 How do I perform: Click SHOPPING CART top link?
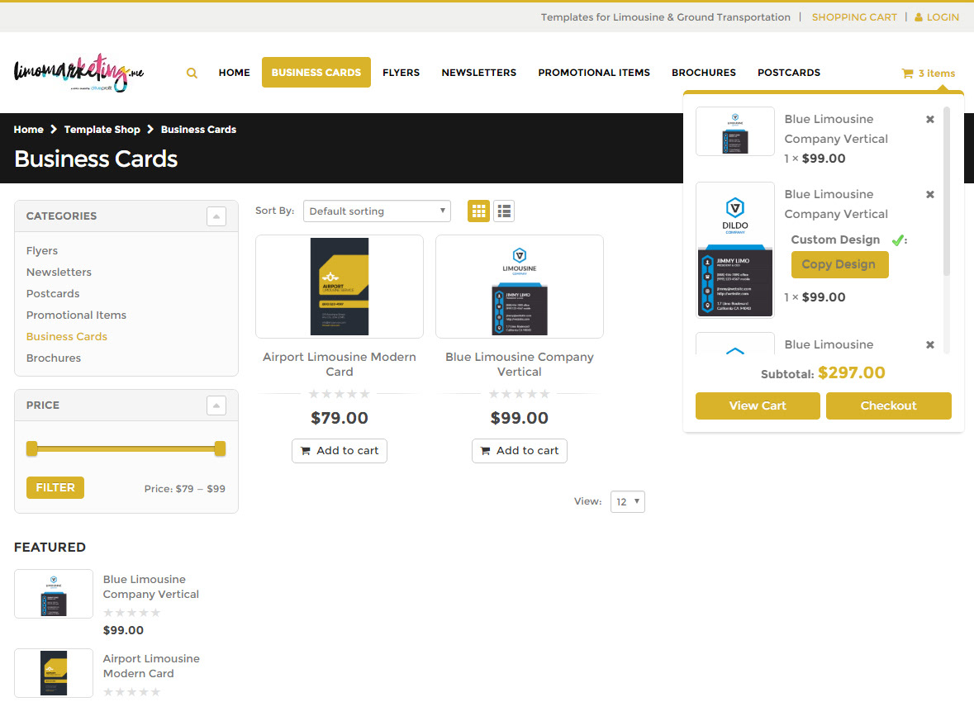(x=854, y=17)
